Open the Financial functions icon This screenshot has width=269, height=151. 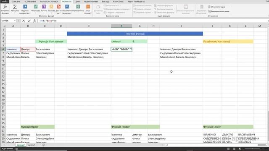(36, 7)
